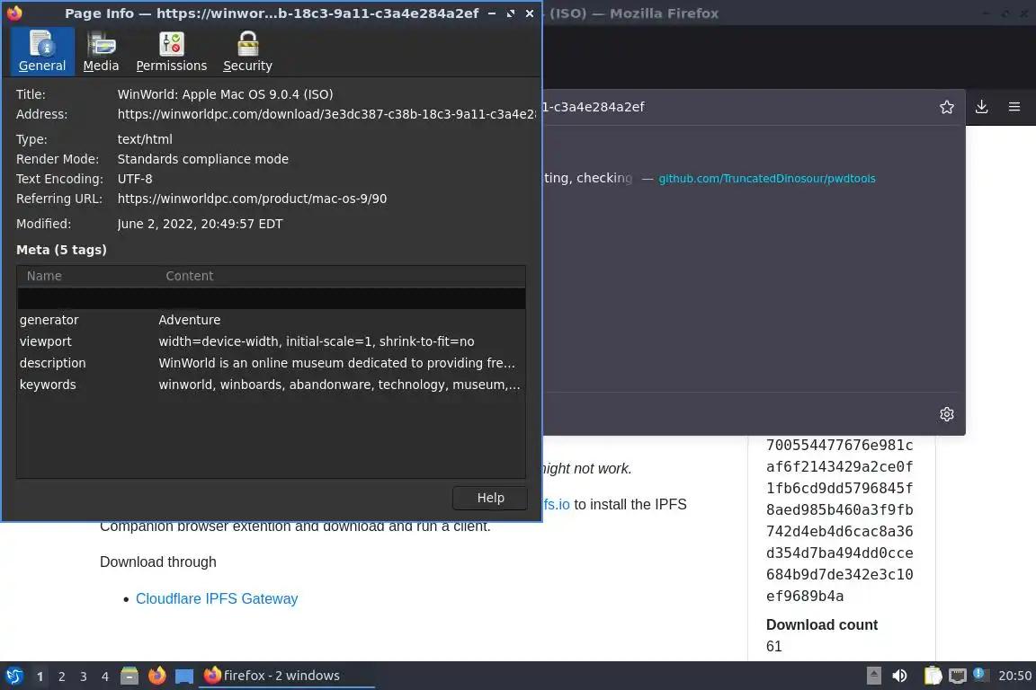The width and height of the screenshot is (1036, 690).
Task: Switch to workspace 2
Action: (x=61, y=677)
